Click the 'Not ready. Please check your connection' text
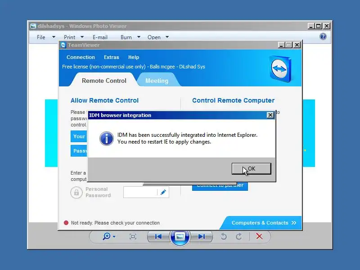Image resolution: width=360 pixels, height=270 pixels. click(115, 223)
